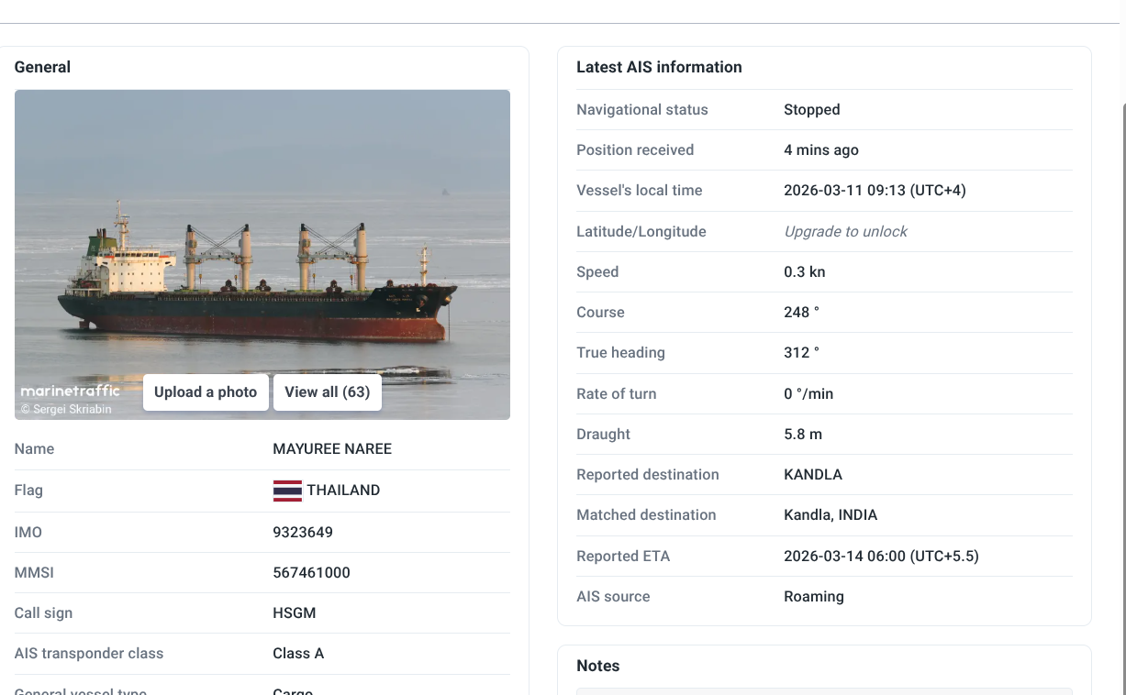Click the AIS source Roaming value
This screenshot has width=1126, height=695.
tap(814, 597)
